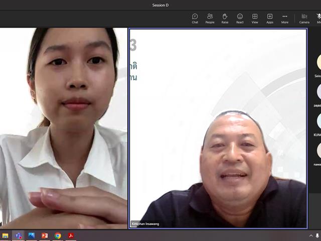Switch to Microsoft Teams taskbar icon

pos(18,235)
